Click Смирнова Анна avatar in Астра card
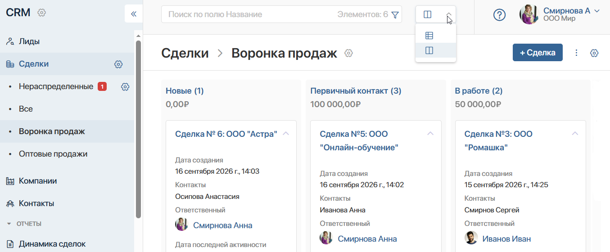This screenshot has width=610, height=252. coord(181,225)
